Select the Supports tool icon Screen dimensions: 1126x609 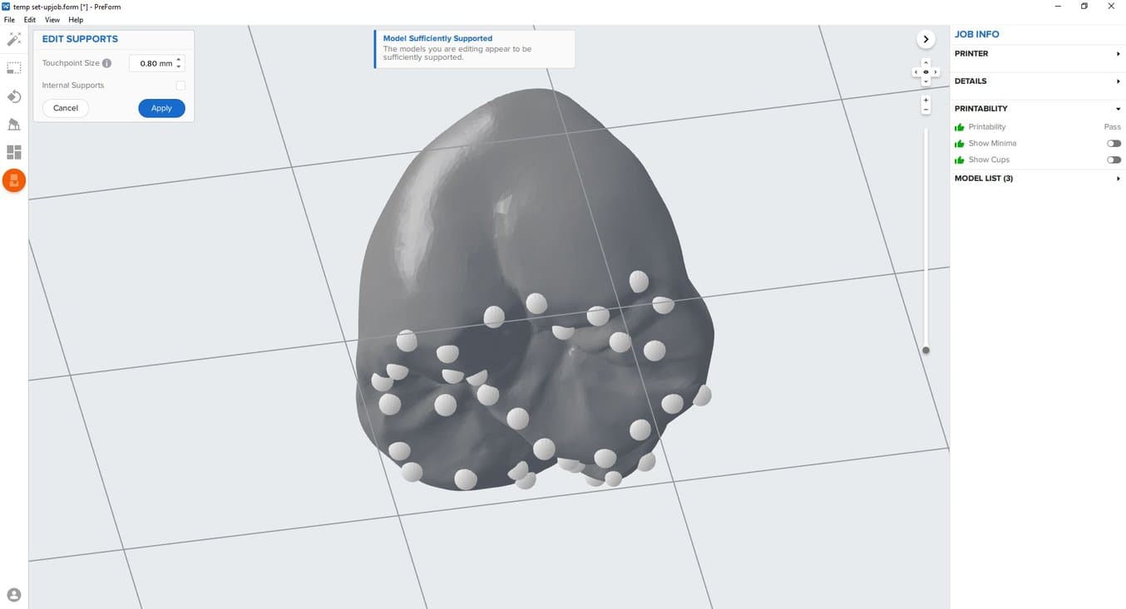[x=14, y=125]
